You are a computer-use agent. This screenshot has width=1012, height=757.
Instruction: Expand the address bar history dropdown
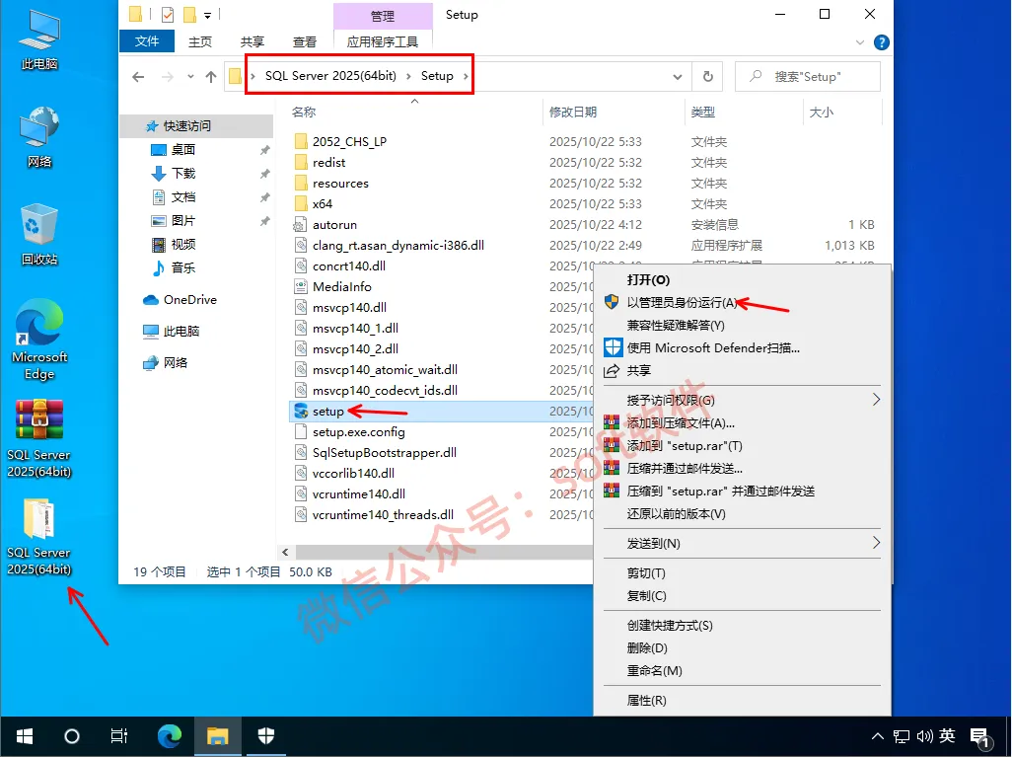(677, 77)
